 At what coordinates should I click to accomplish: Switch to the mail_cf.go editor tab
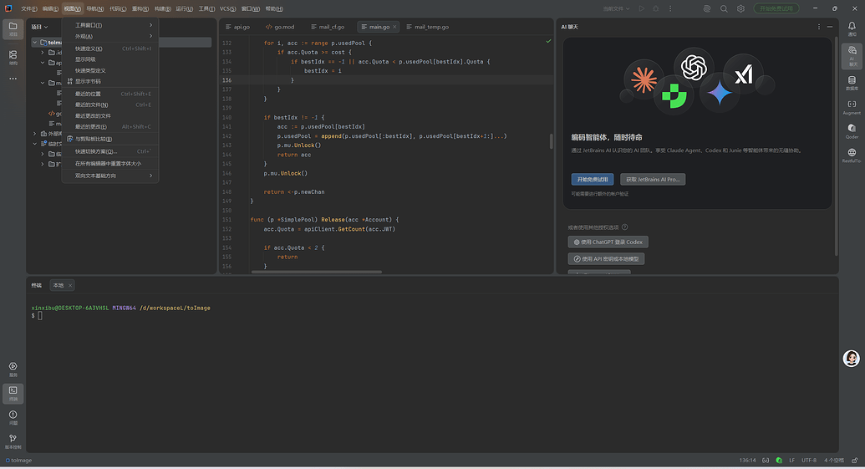point(328,27)
